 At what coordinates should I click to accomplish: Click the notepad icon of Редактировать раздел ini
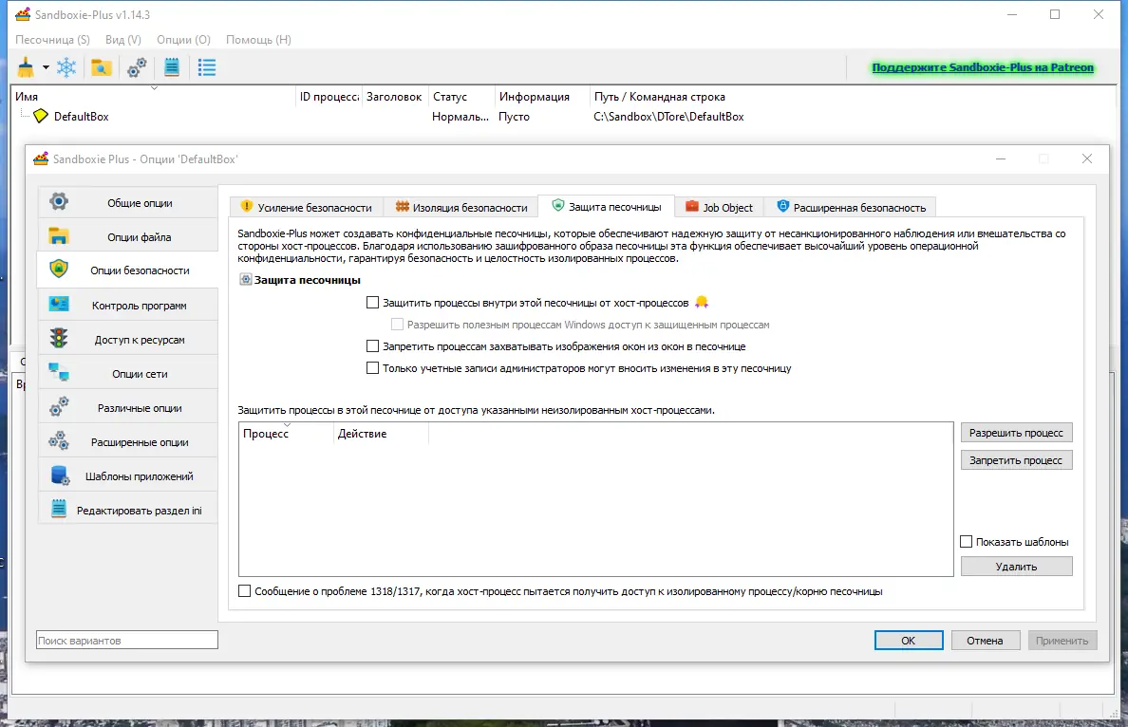click(59, 509)
